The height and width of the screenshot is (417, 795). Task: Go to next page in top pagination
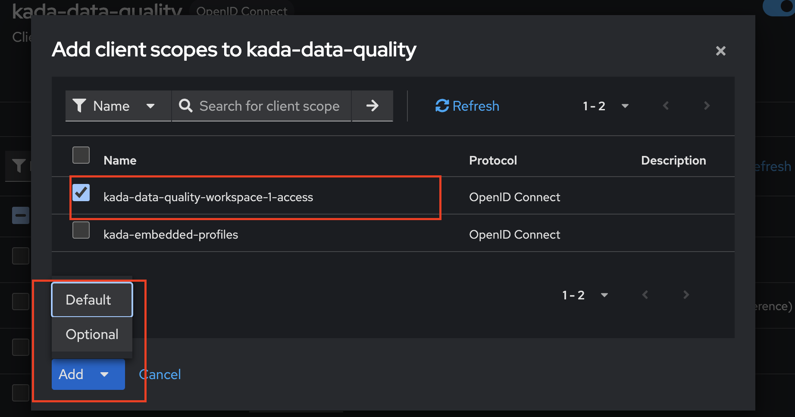pyautogui.click(x=706, y=106)
